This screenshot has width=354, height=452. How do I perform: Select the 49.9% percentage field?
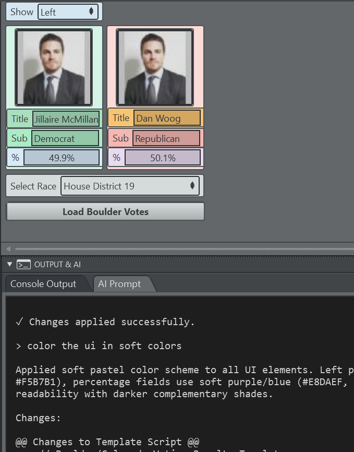tap(62, 158)
